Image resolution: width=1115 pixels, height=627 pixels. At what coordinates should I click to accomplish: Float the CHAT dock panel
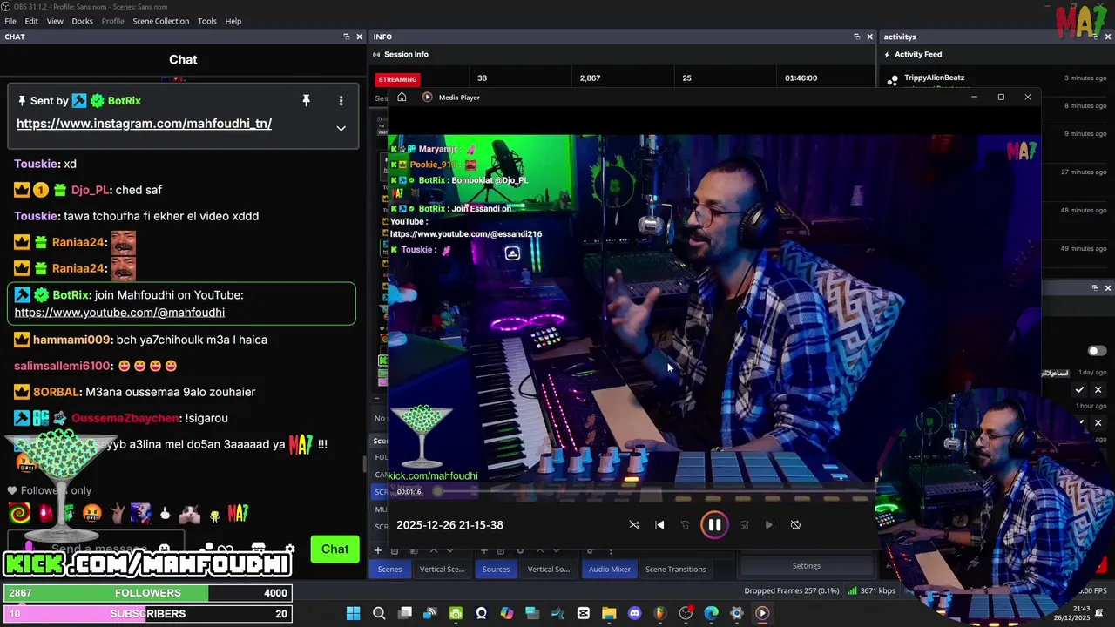click(347, 37)
